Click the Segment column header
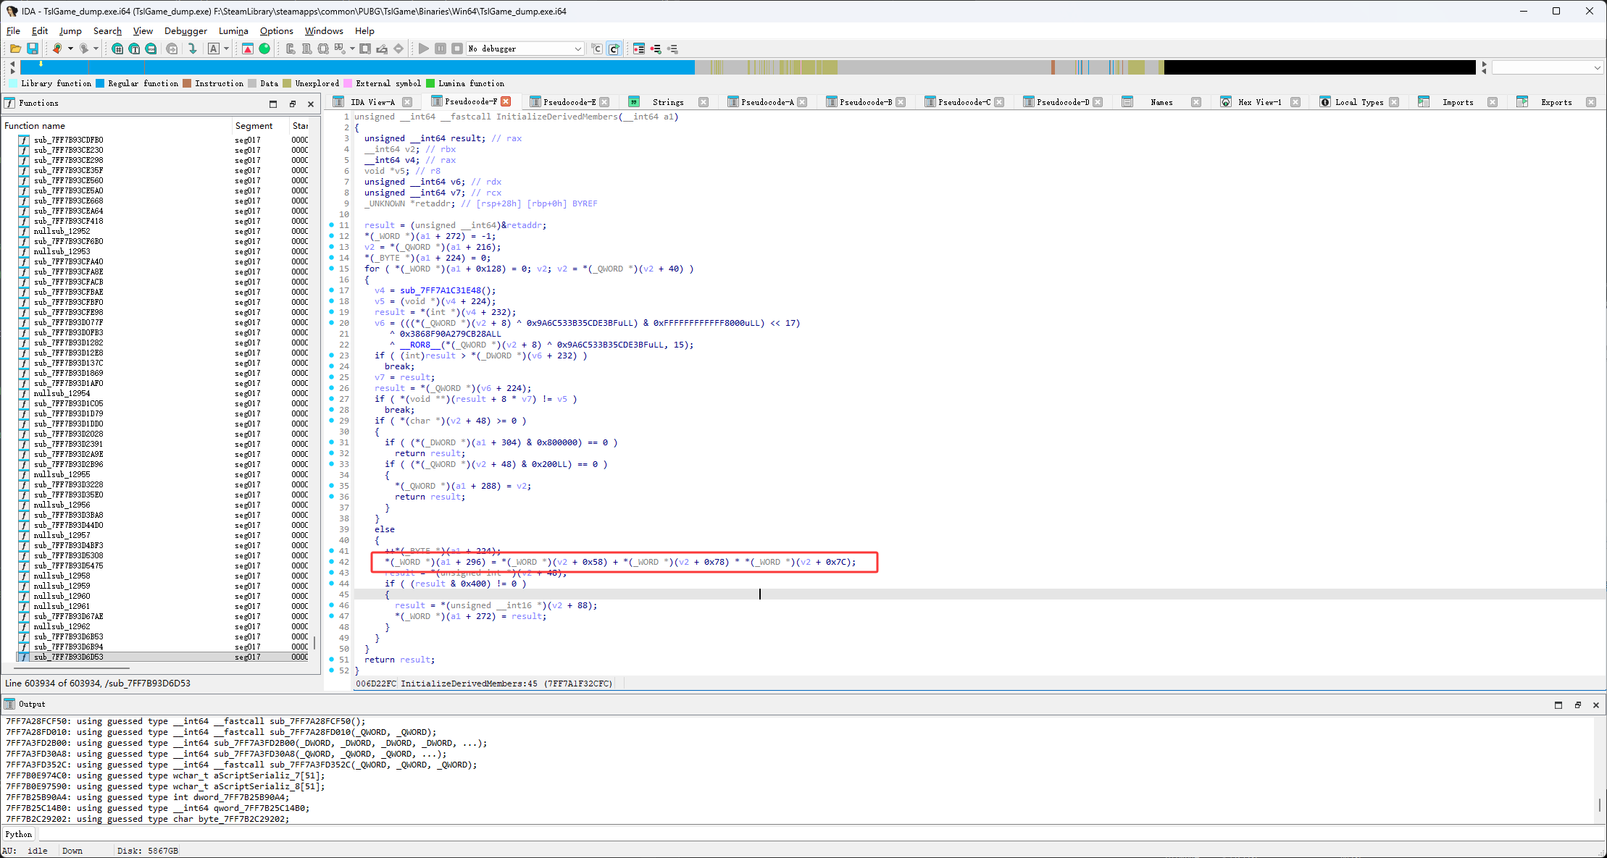The width and height of the screenshot is (1607, 858). click(x=254, y=125)
